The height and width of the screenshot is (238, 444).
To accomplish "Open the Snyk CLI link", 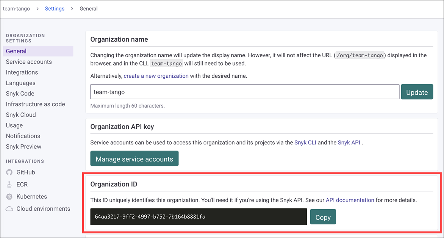I will click(305, 142).
